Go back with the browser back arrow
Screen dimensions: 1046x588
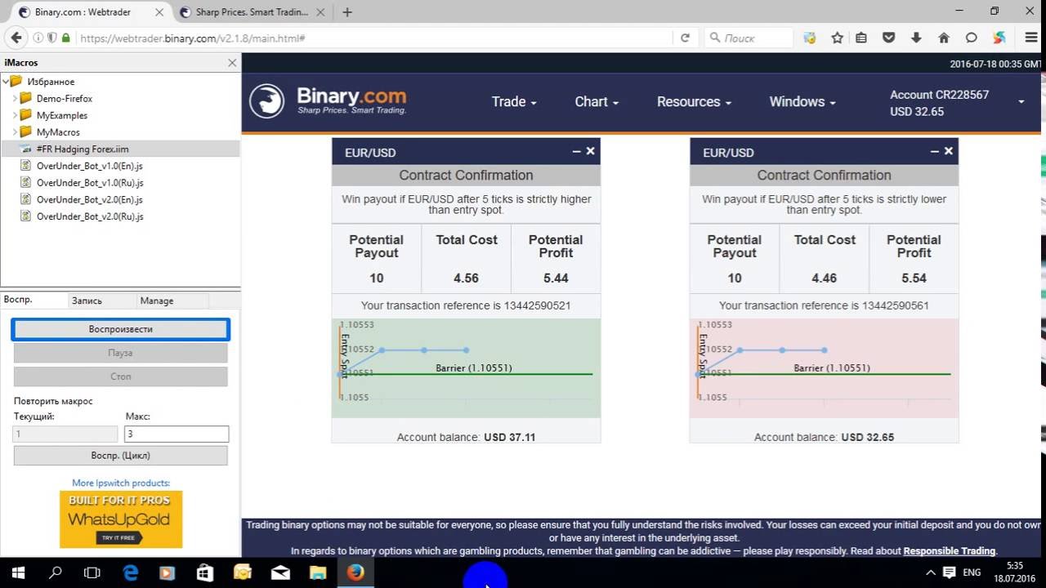click(x=16, y=38)
